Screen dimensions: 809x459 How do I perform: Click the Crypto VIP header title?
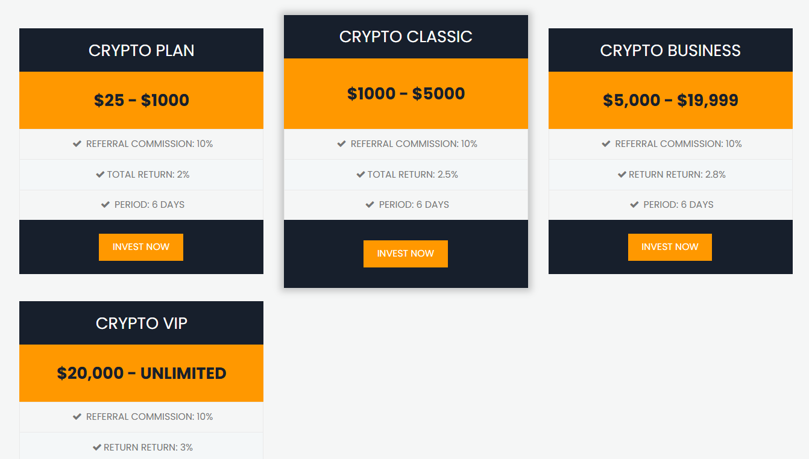click(x=142, y=323)
